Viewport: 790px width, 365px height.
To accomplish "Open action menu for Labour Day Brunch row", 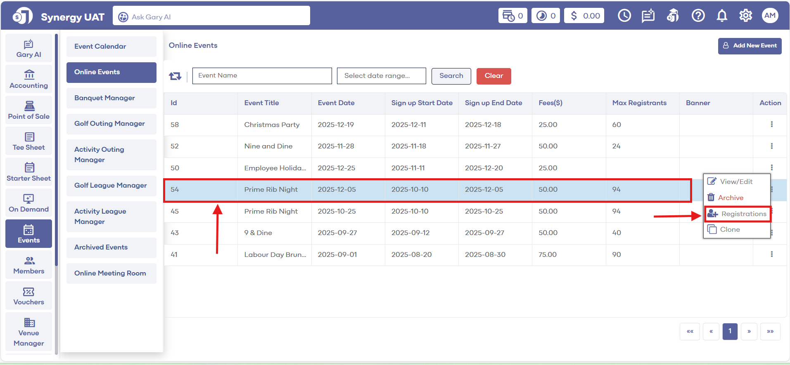I will (771, 254).
